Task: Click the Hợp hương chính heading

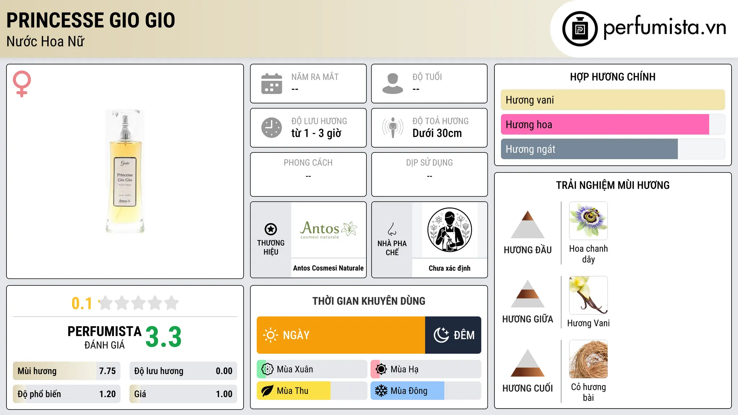Action: [613, 77]
